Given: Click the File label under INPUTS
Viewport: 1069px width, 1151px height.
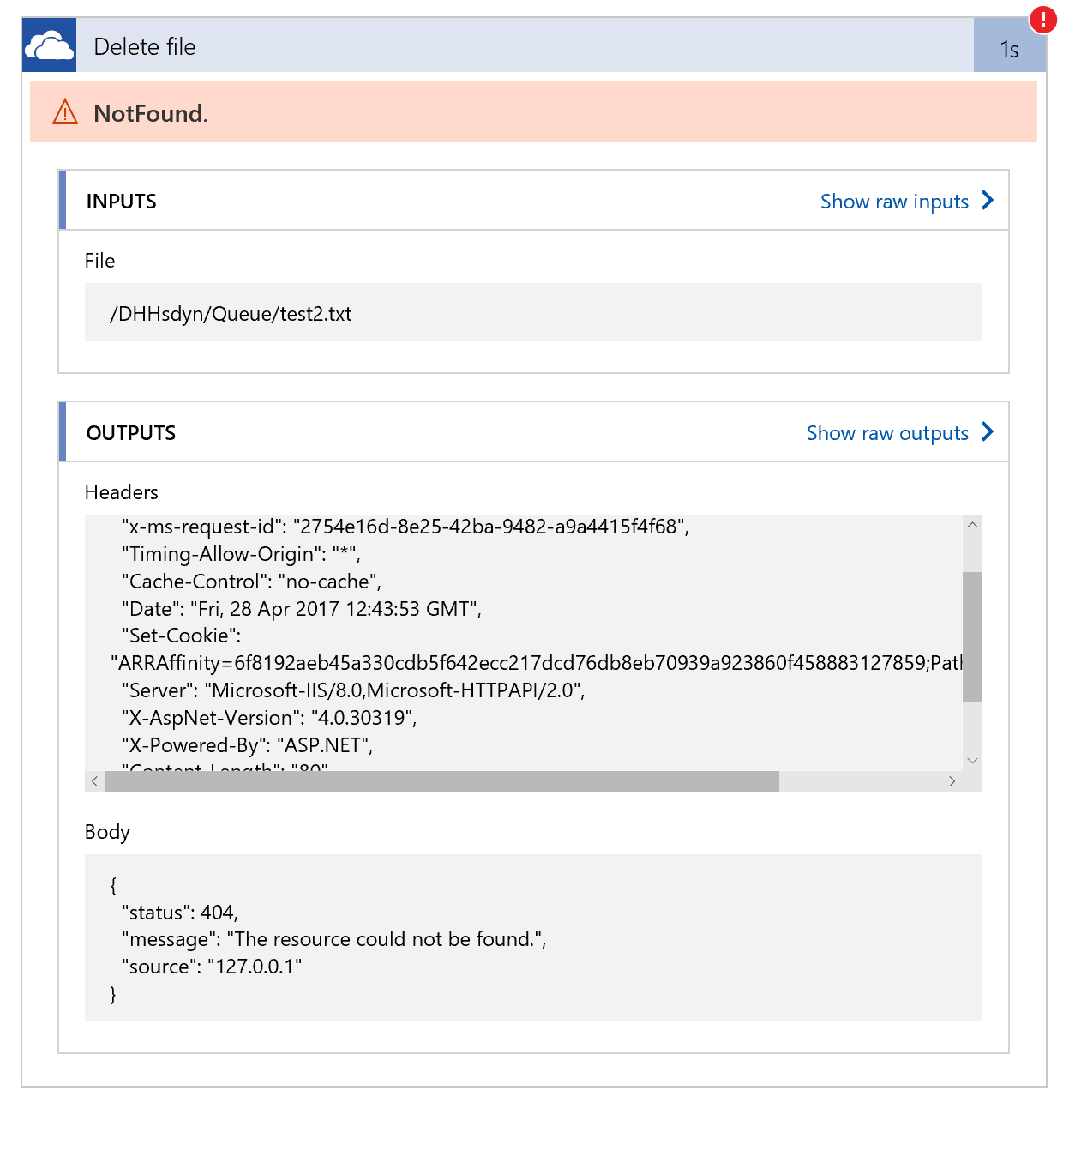Looking at the screenshot, I should 99,261.
